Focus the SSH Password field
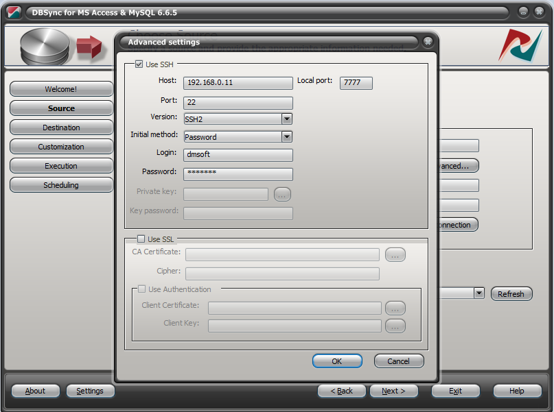The image size is (554, 412). click(238, 174)
